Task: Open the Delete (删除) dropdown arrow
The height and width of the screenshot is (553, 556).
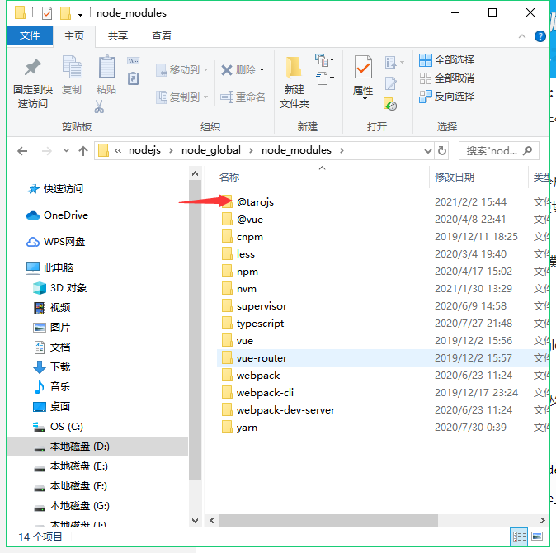Action: click(x=262, y=69)
